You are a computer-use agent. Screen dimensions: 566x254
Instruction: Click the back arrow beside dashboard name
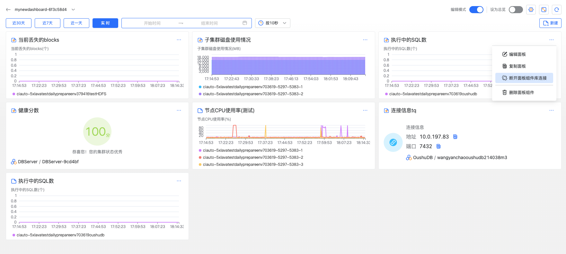point(8,10)
